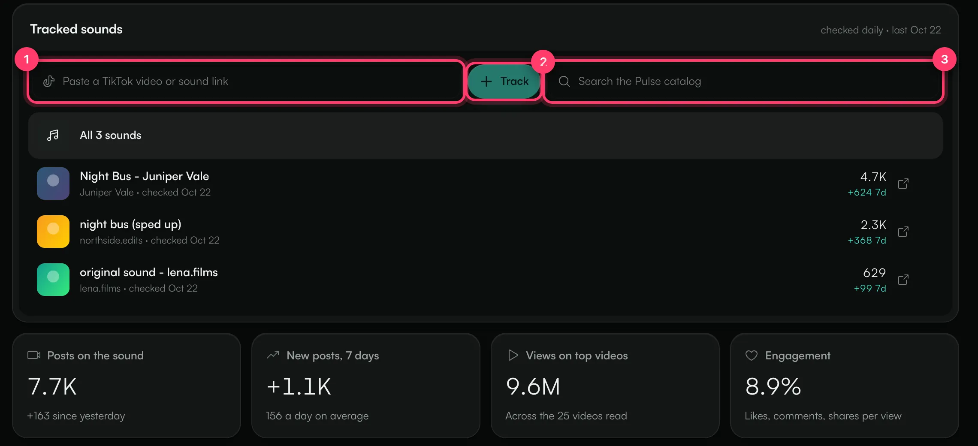The width and height of the screenshot is (978, 446).
Task: Click the TikTok icon in the link field
Action: 49,81
